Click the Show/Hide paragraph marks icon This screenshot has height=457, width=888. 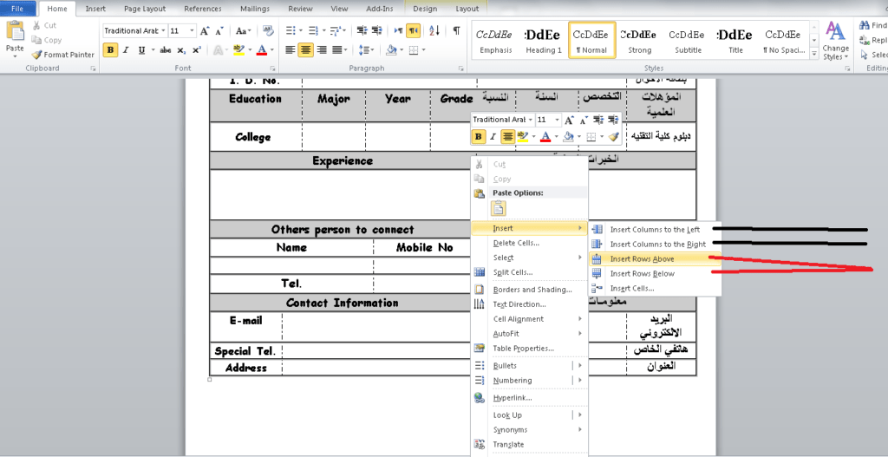click(x=456, y=30)
